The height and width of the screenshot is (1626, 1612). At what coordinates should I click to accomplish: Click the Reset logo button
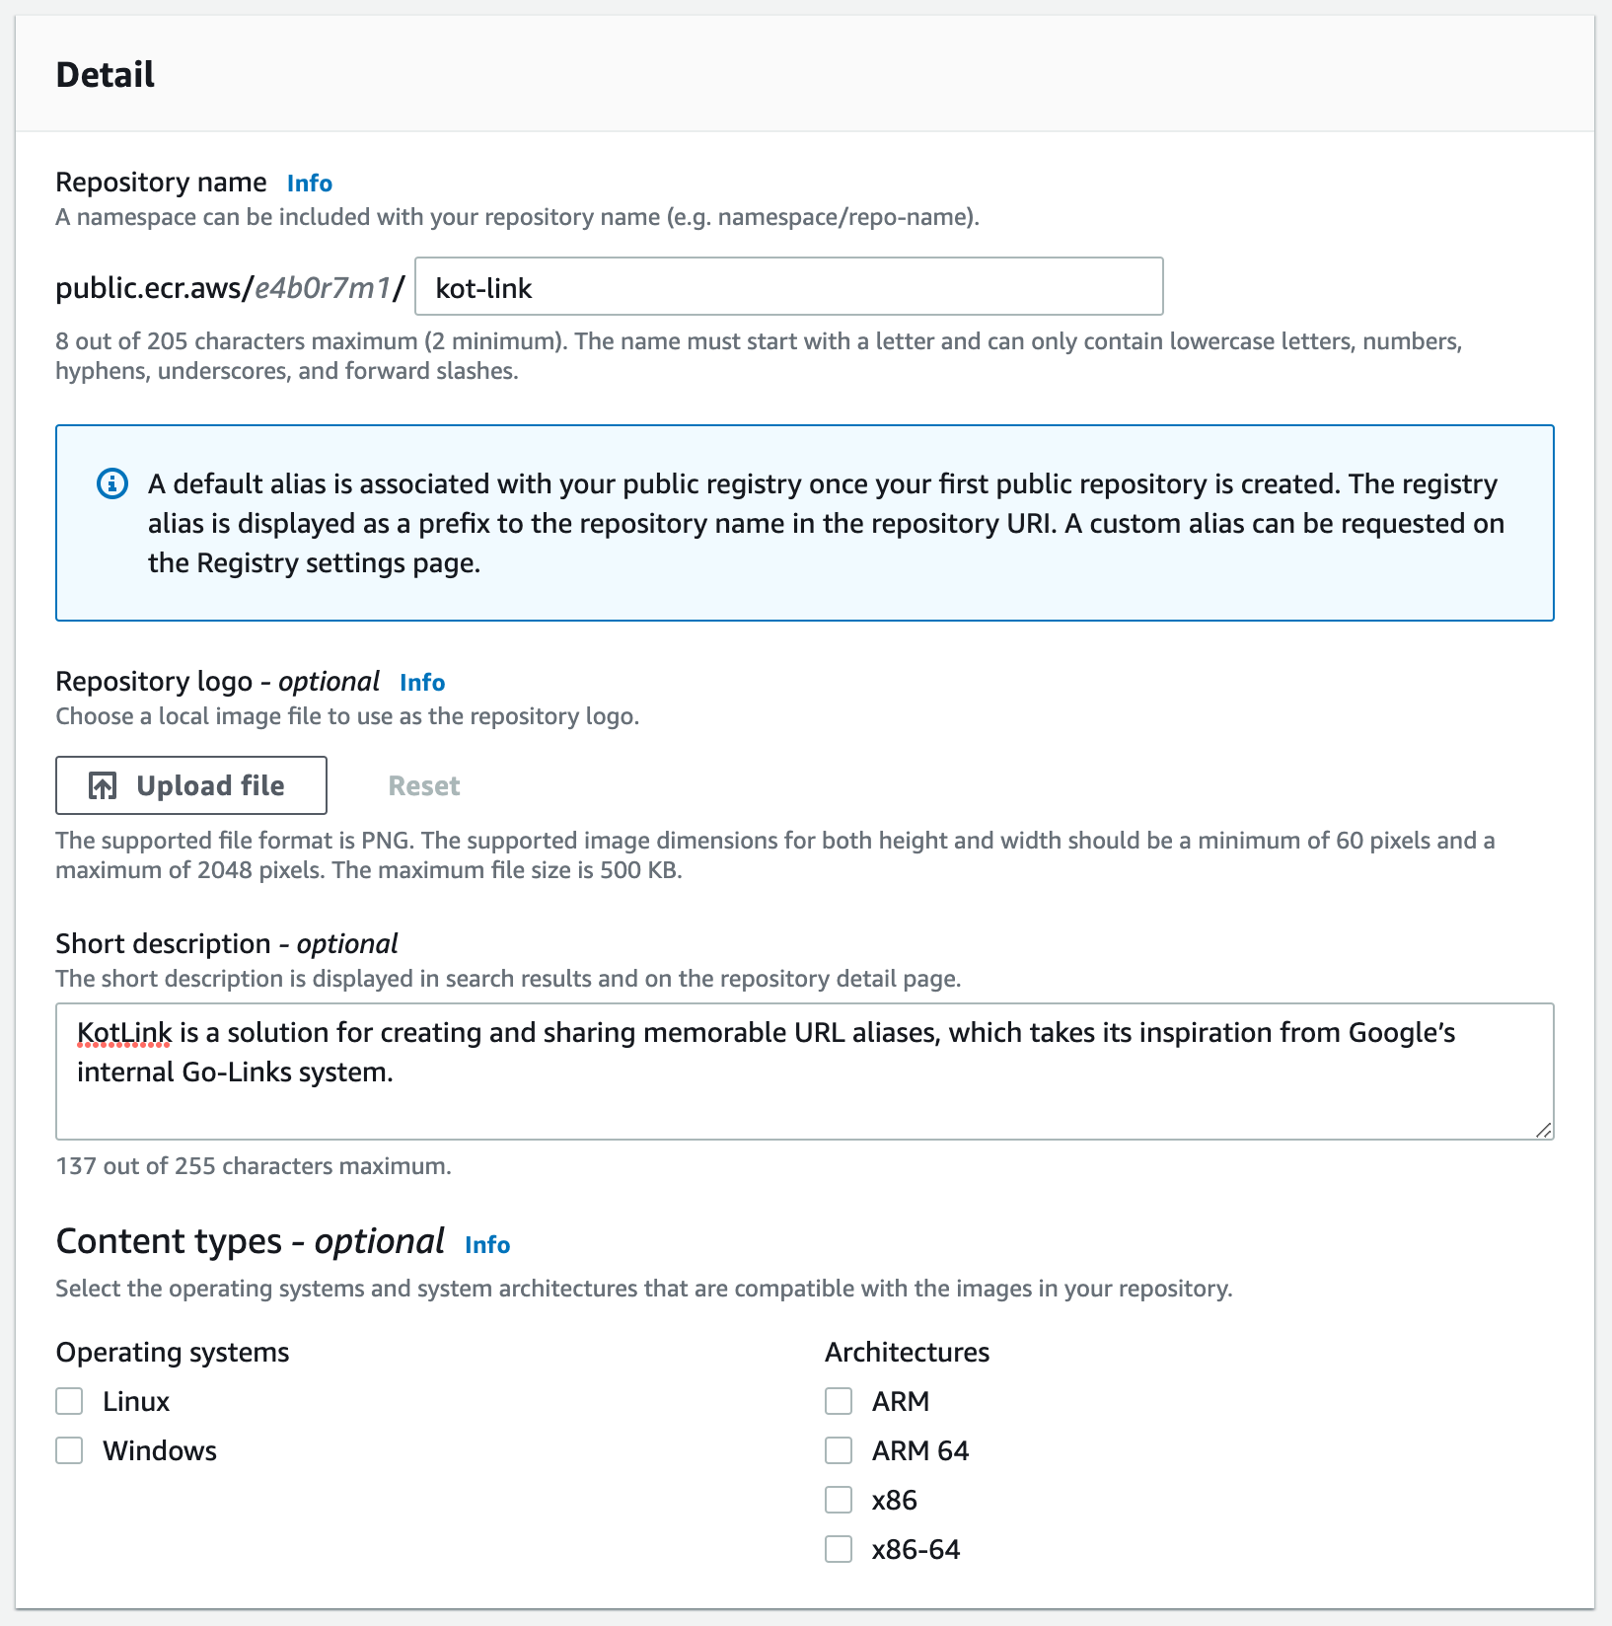[424, 785]
